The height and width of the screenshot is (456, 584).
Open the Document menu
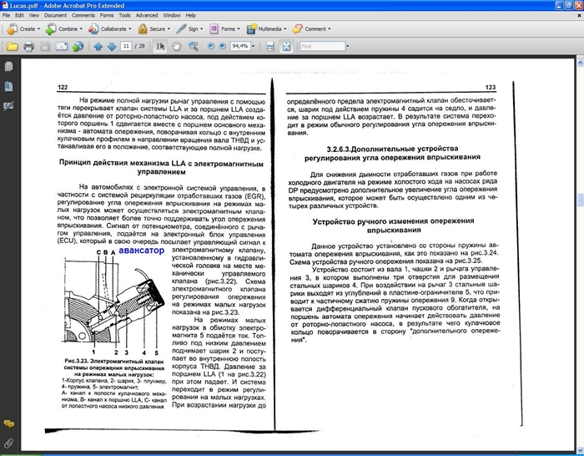(x=55, y=15)
